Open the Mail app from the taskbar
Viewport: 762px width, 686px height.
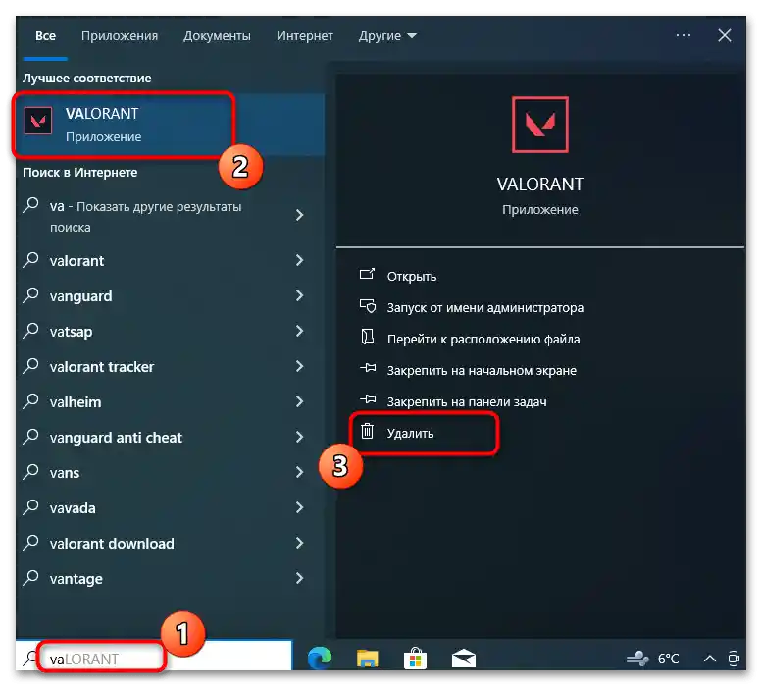[463, 659]
